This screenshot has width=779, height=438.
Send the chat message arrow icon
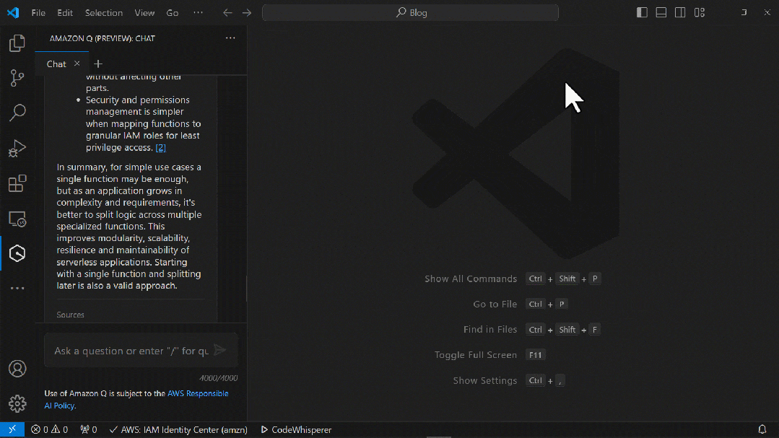(219, 351)
